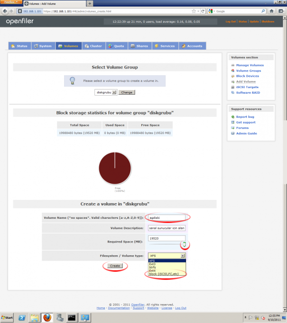This screenshot has width=287, height=323.
Task: Select btrfs in filesystem list
Action: 167,268
